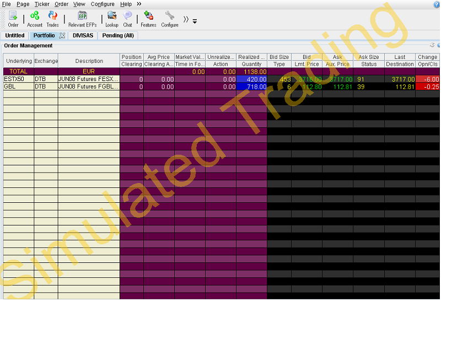Open the Account window icon
The height and width of the screenshot is (339, 452).
(x=35, y=19)
